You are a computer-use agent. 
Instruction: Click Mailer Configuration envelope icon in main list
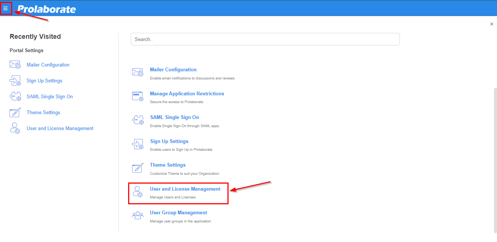(x=137, y=72)
